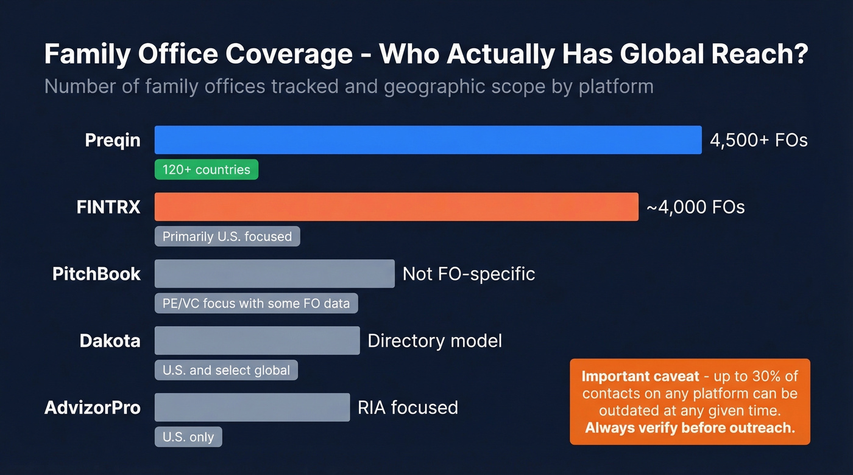Click the orange important caveat box
853x475 pixels.
point(690,401)
